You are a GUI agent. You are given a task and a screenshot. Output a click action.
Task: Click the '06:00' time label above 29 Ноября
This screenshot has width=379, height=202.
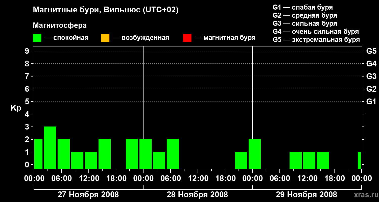[x=280, y=179]
